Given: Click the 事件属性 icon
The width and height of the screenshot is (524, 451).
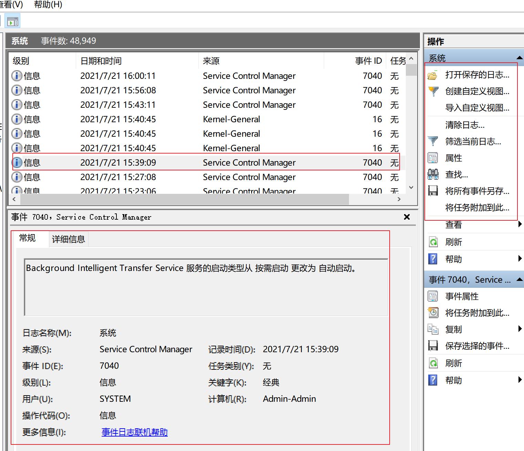Looking at the screenshot, I should pyautogui.click(x=433, y=296).
